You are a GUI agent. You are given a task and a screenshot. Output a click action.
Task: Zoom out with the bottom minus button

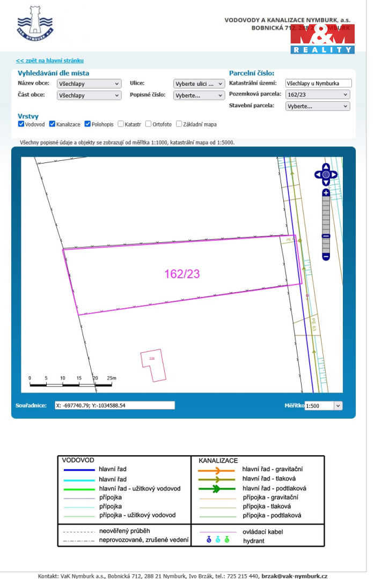326,257
